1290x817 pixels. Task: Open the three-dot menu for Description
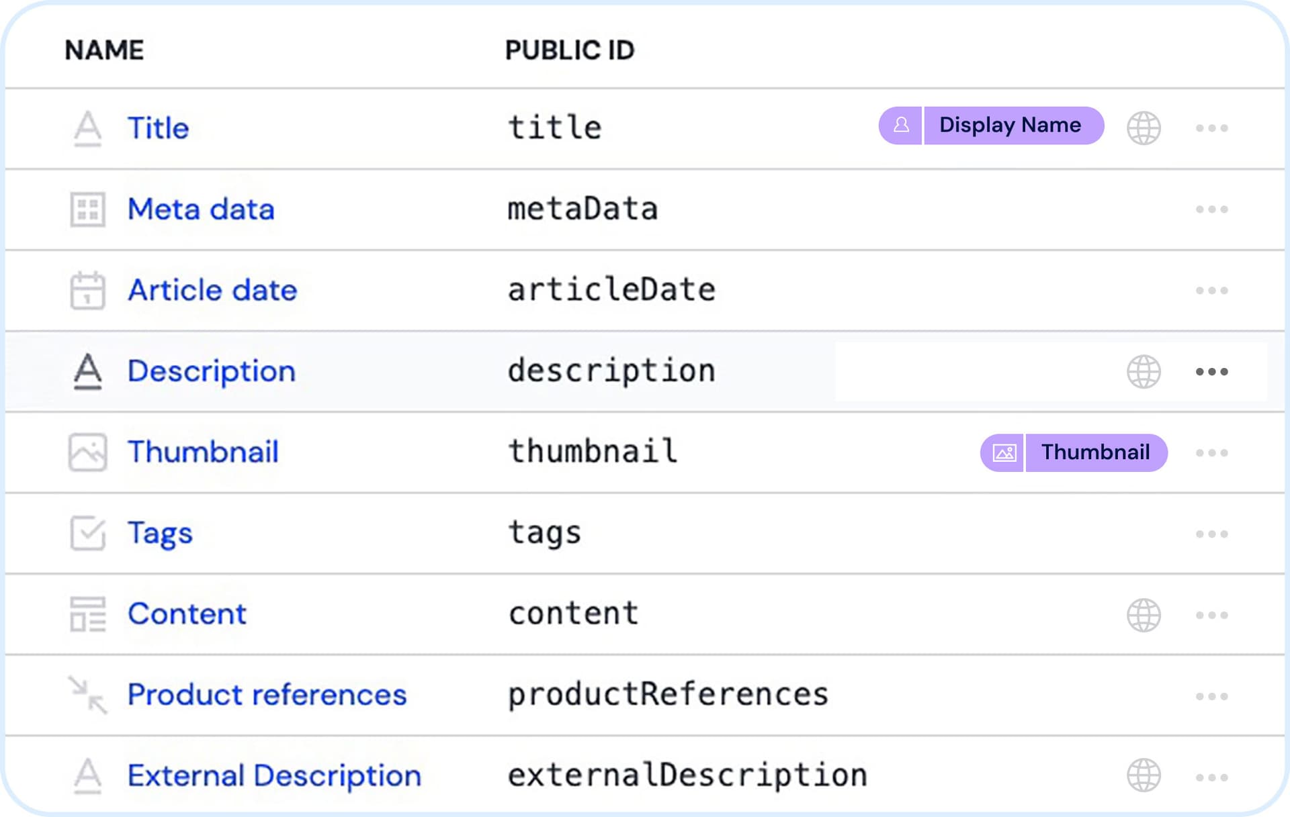[1211, 371]
